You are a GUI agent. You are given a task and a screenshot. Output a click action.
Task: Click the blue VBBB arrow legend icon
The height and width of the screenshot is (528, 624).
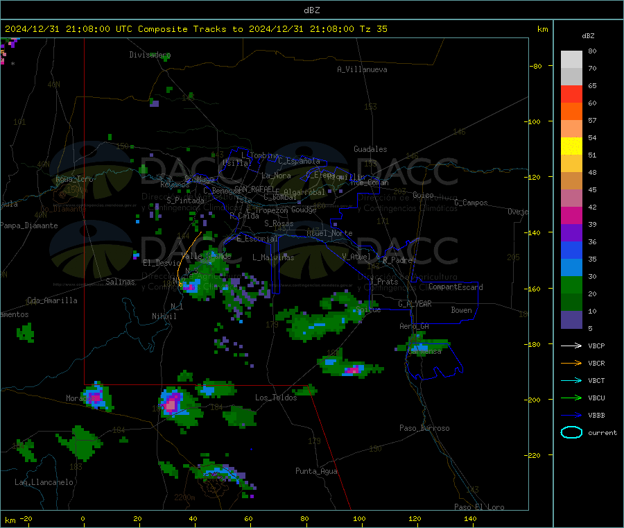tap(571, 415)
